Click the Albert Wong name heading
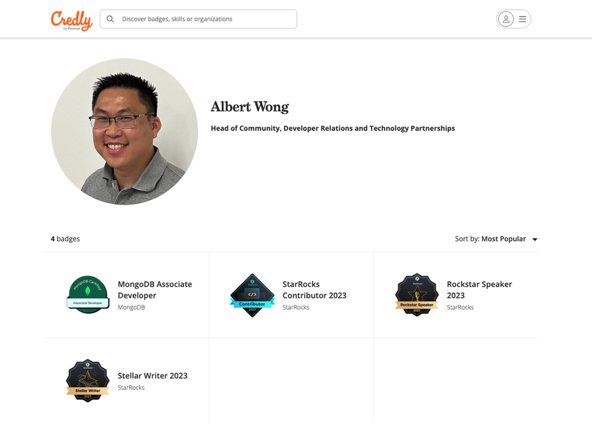592x435 pixels. 249,107
